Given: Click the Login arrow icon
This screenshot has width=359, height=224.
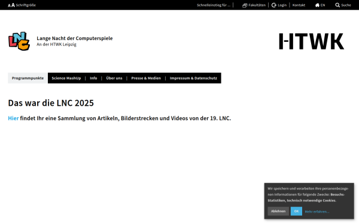Looking at the screenshot, I should [274, 5].
